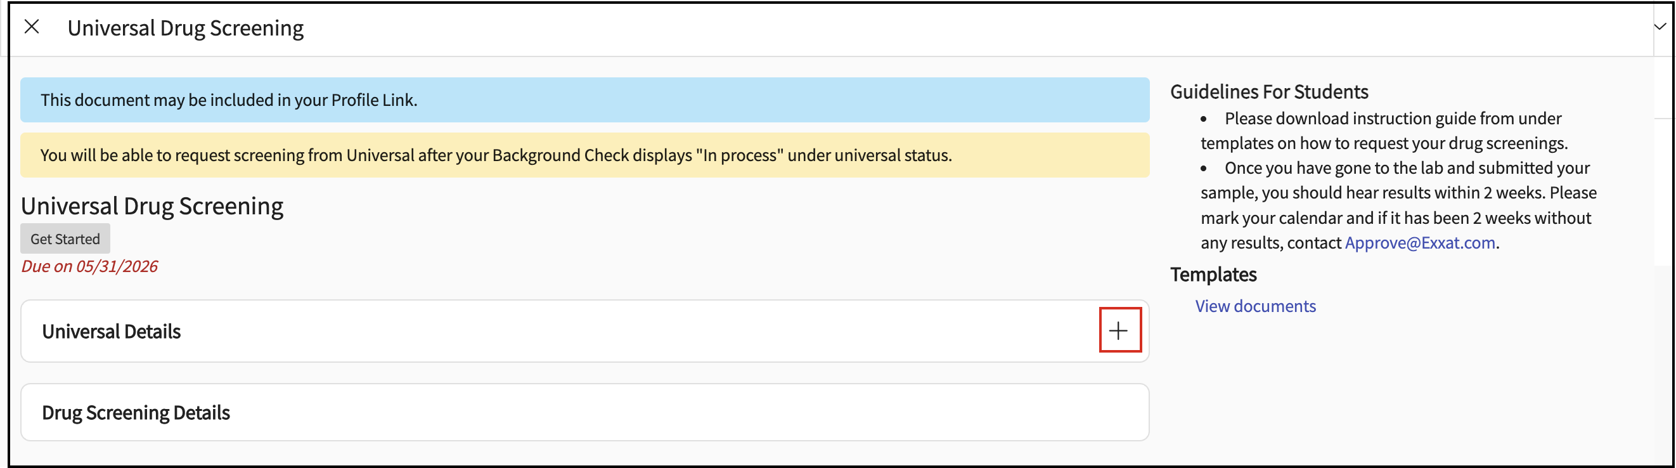Click the header title Universal Drug Screening
1676x468 pixels.
[186, 28]
